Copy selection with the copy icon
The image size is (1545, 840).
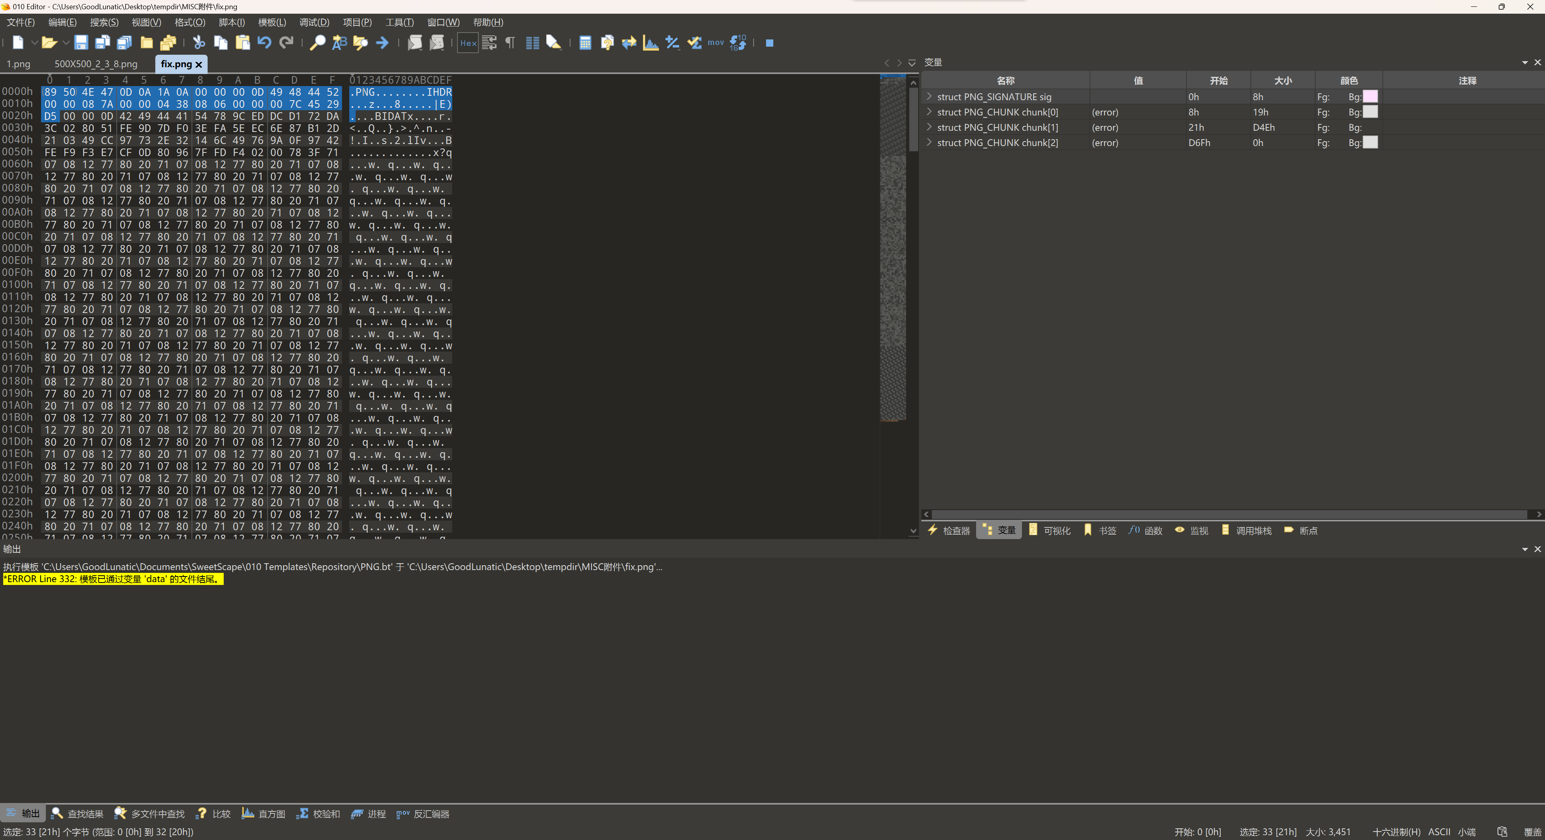(x=221, y=43)
